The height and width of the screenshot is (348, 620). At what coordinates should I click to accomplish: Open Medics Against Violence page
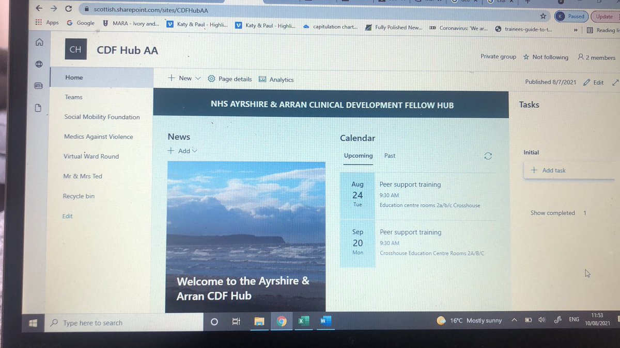click(98, 137)
